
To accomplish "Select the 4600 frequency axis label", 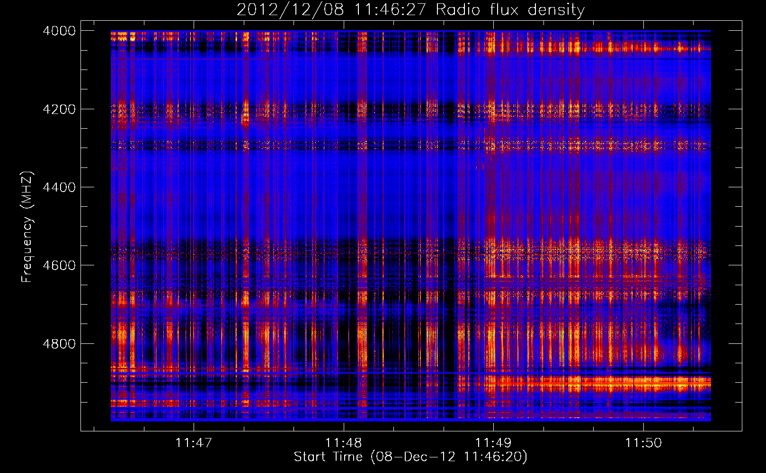I will pos(59,265).
